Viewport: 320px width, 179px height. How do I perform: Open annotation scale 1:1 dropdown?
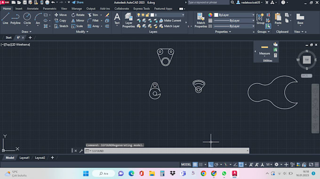[x=269, y=164]
